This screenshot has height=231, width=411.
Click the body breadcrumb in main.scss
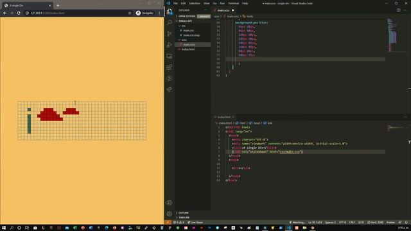pos(248,16)
